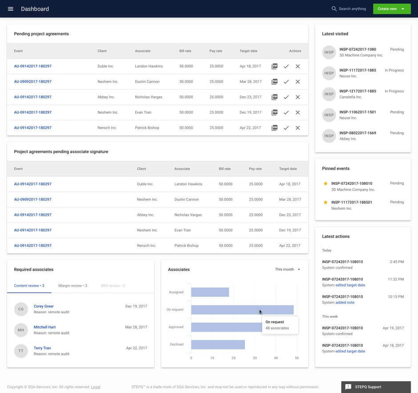Screen dimensions: 418x393
Task: Toggle the star on INSP-11172017-188501
Action: coord(326,203)
